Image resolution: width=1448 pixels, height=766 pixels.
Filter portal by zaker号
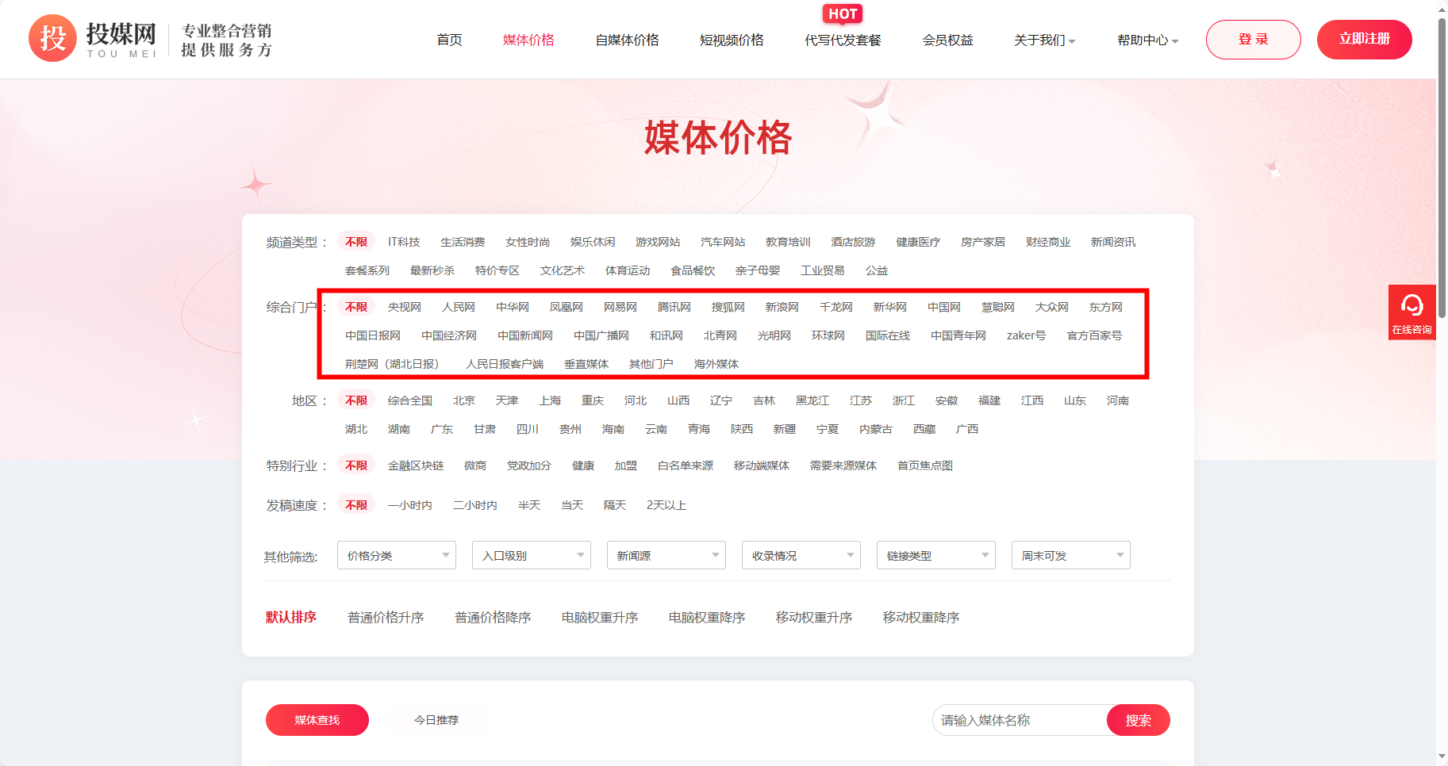click(1026, 335)
